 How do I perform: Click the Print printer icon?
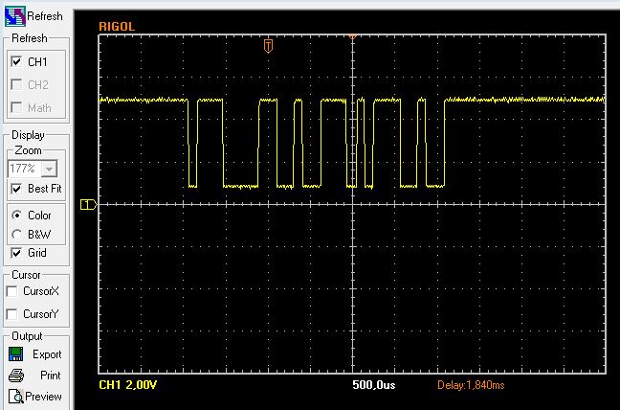[16, 376]
